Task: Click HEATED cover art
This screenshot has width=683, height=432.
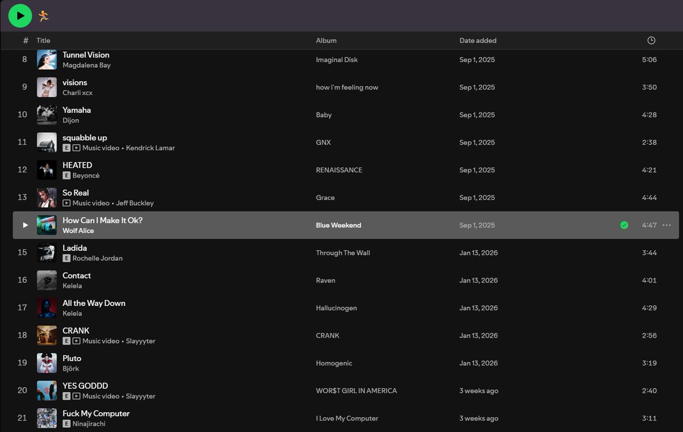Action: [47, 170]
